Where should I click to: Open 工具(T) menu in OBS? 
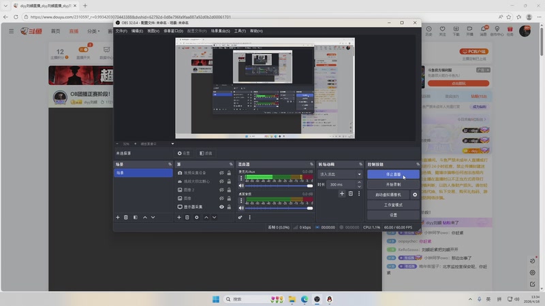click(x=240, y=31)
